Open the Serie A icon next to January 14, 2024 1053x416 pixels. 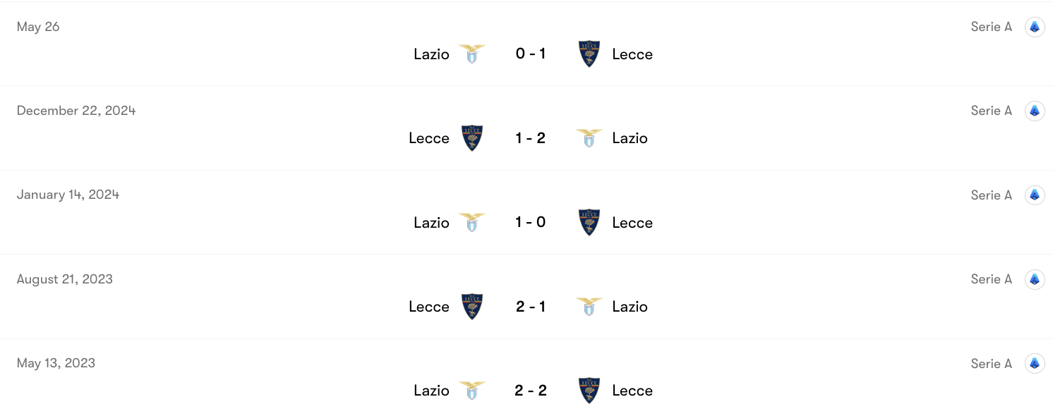(x=1035, y=195)
